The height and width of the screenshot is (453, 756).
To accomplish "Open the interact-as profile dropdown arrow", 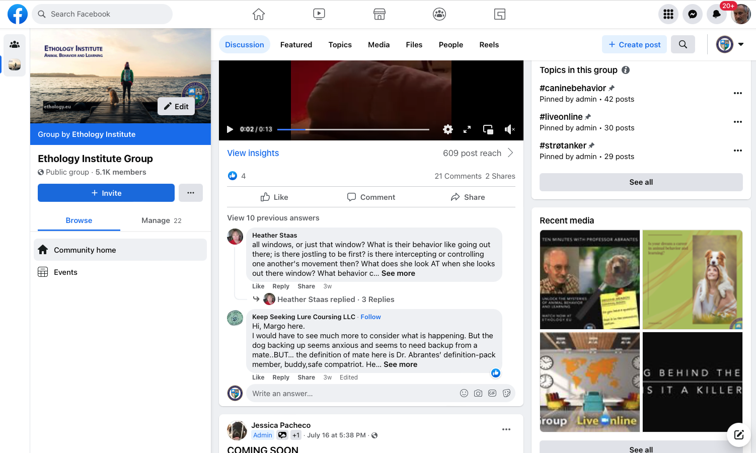I will click(x=741, y=44).
